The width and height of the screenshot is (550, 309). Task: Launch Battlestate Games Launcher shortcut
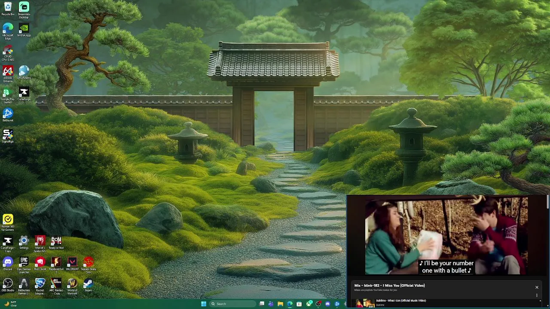[x=24, y=287]
